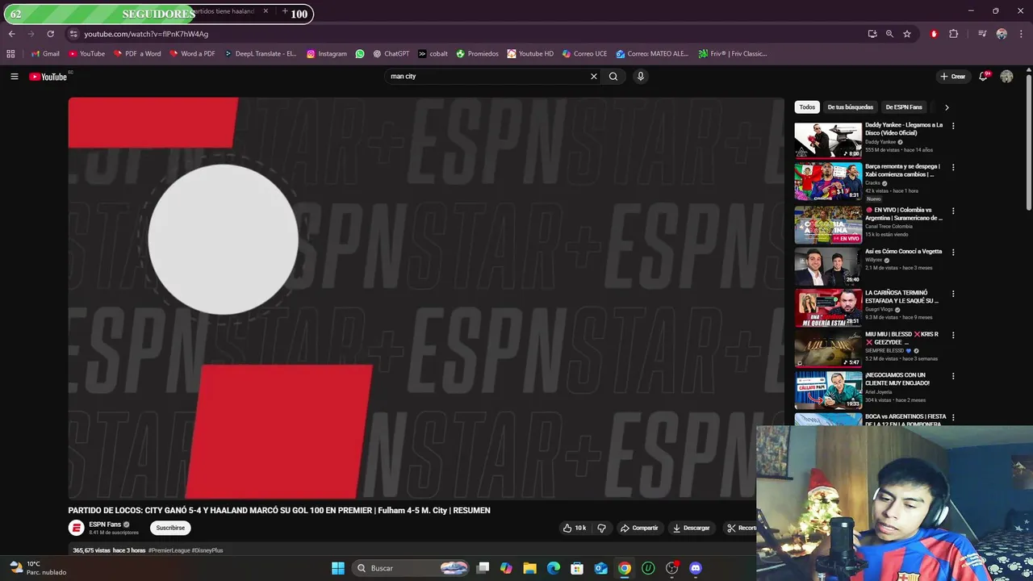Open more options for 'Así es Cómo Conocí a Vegetta'
Screen dimensions: 1033x581
pyautogui.click(x=953, y=252)
